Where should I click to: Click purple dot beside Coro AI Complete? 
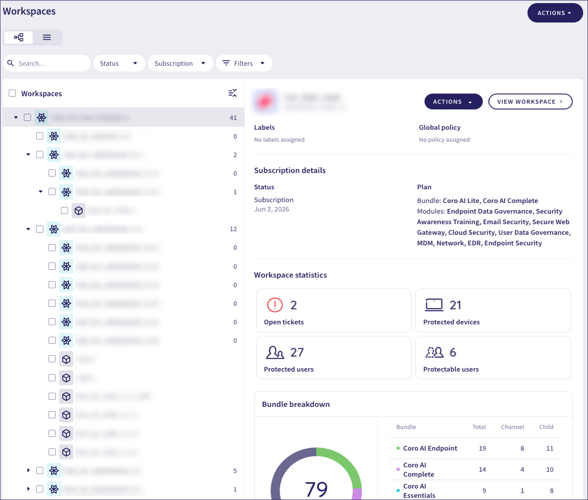398,470
